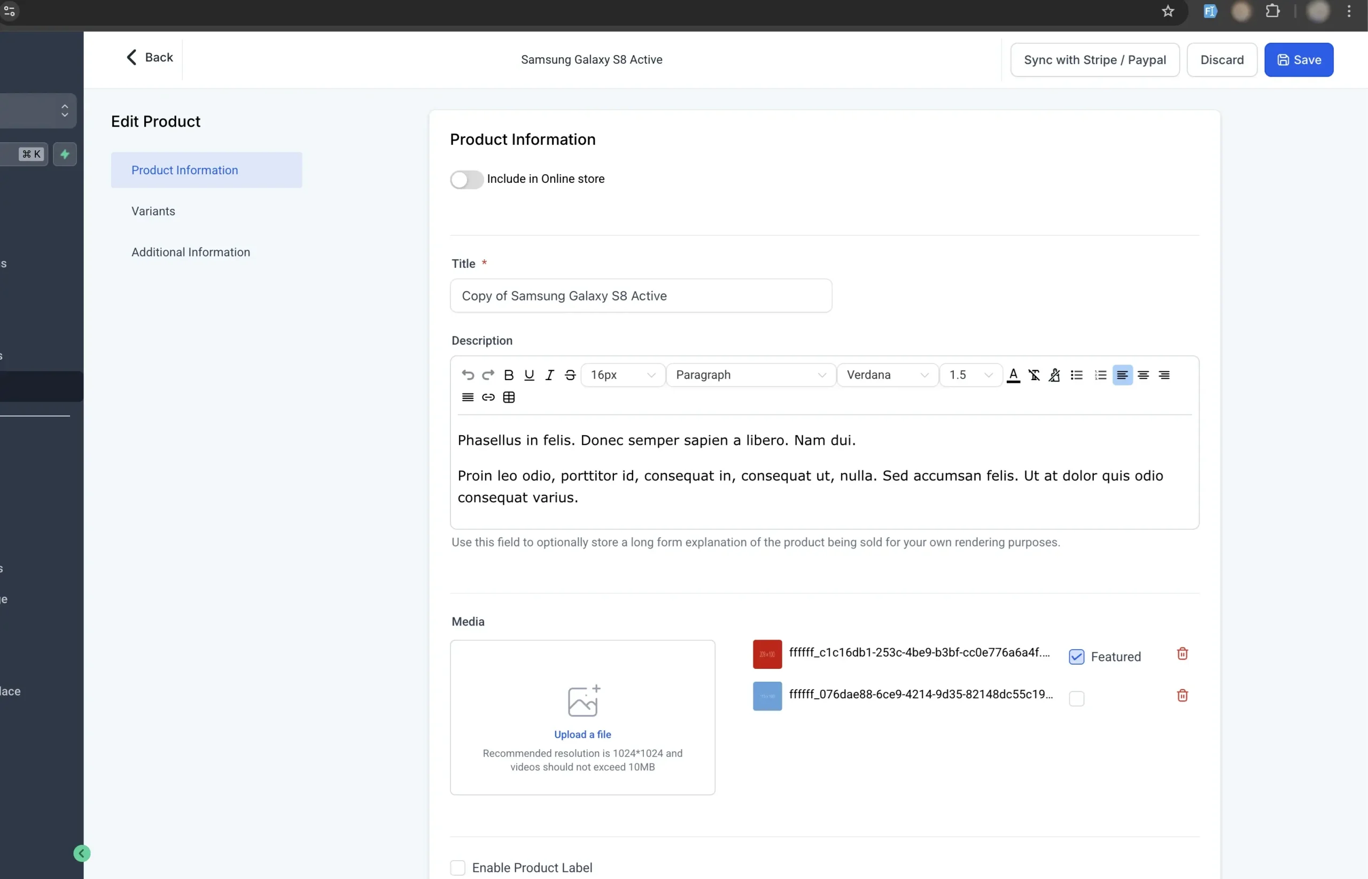Open the text color picker
1368x879 pixels.
(x=1013, y=375)
